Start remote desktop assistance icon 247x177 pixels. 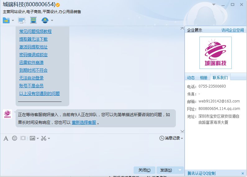point(22,20)
